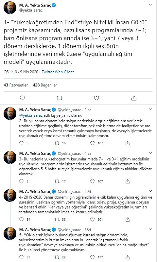
Task: Like tweet 4 with 261 likes
Action: tap(92, 219)
